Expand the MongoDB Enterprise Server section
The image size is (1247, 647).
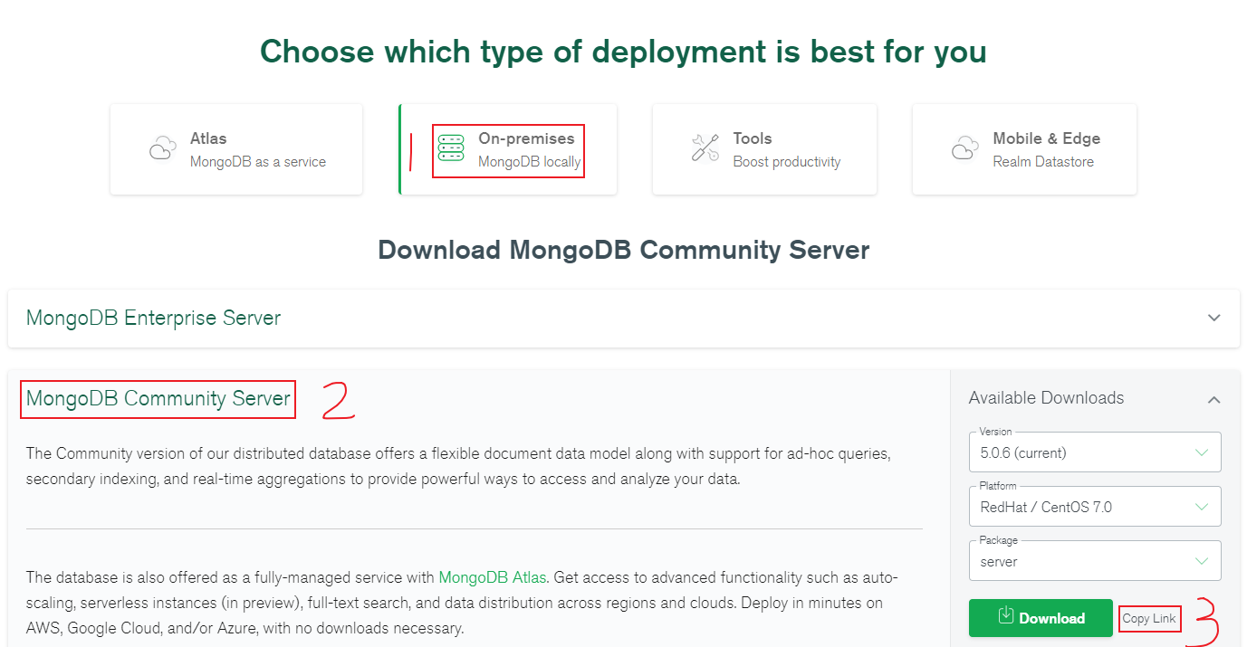tap(624, 319)
